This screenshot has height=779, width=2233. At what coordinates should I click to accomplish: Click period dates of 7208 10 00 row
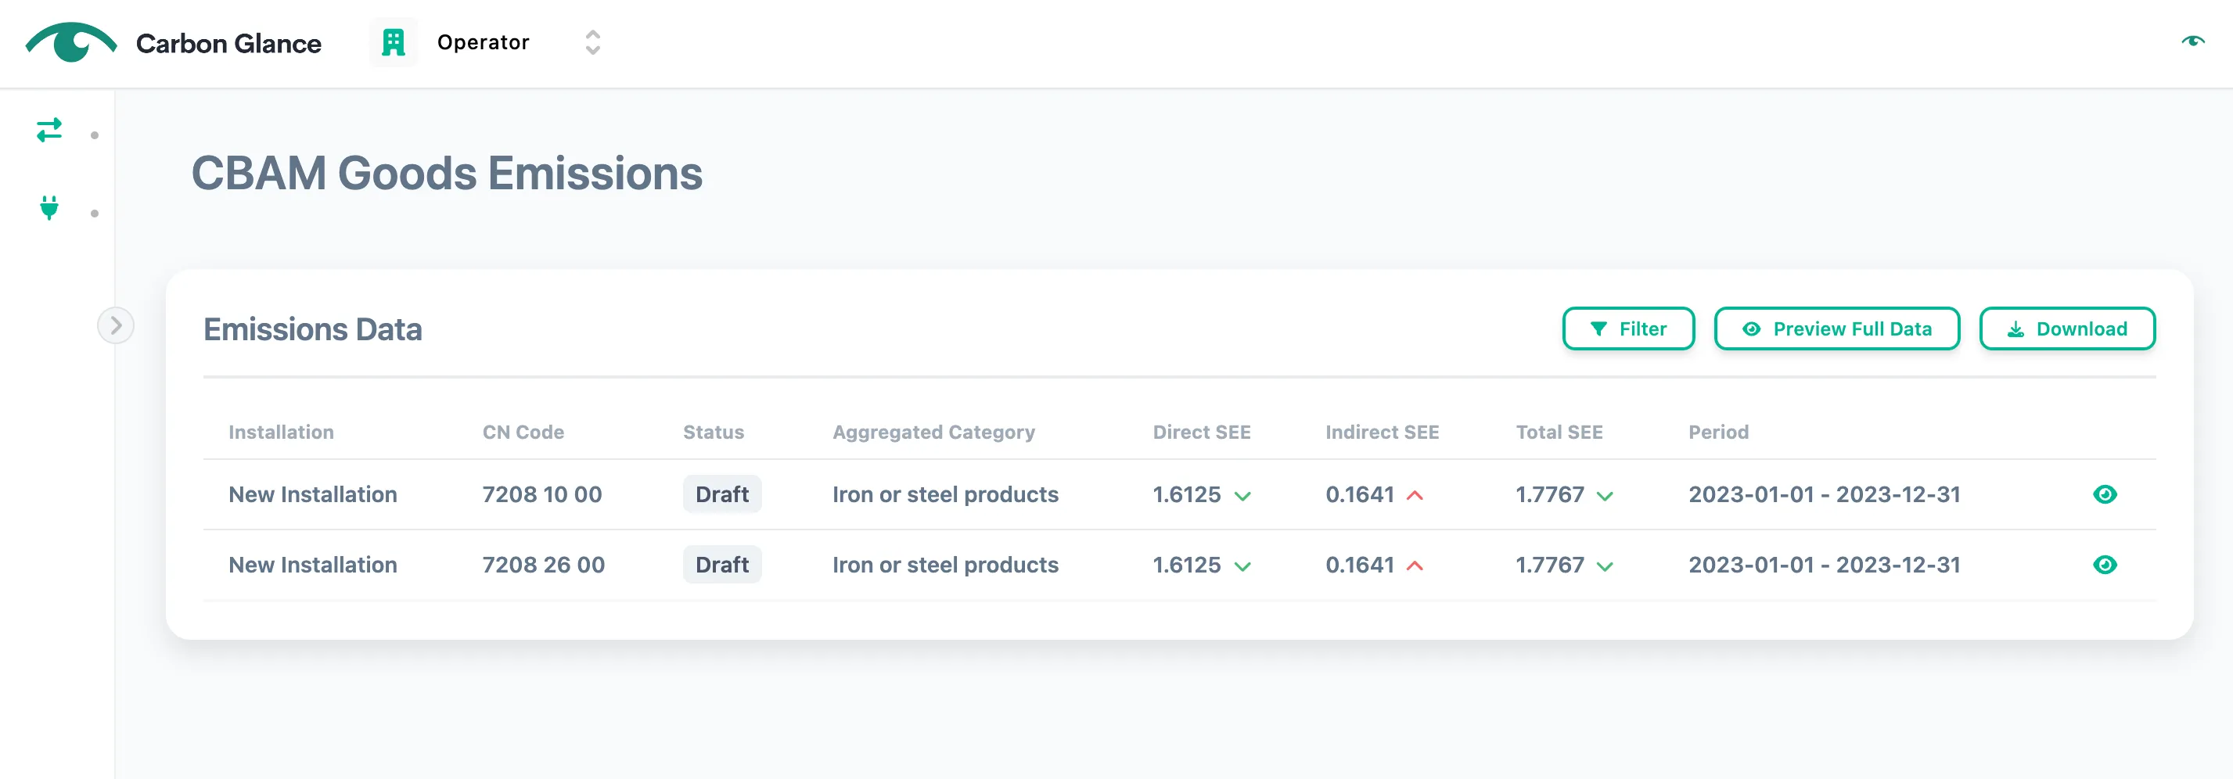pos(1823,494)
